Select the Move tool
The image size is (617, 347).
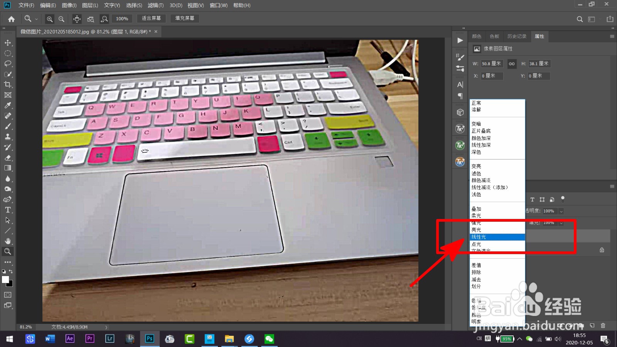(8, 43)
